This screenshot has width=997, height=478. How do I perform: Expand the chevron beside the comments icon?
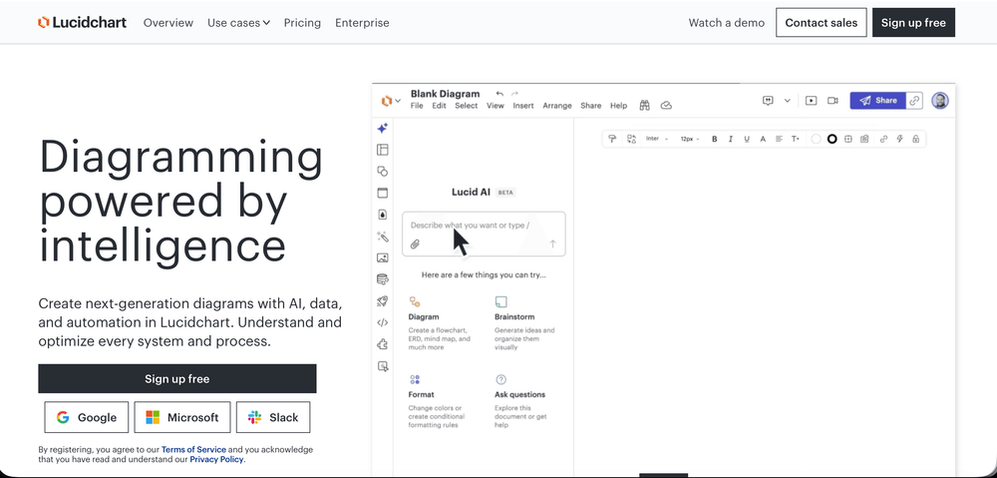point(788,101)
